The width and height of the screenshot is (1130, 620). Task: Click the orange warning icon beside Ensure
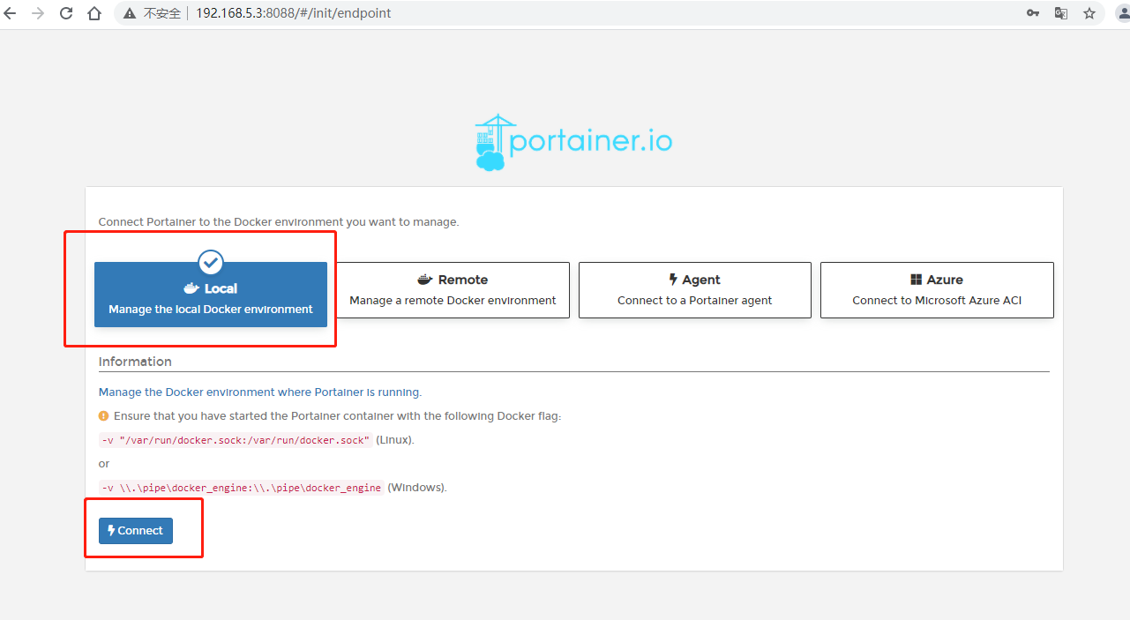coord(104,416)
